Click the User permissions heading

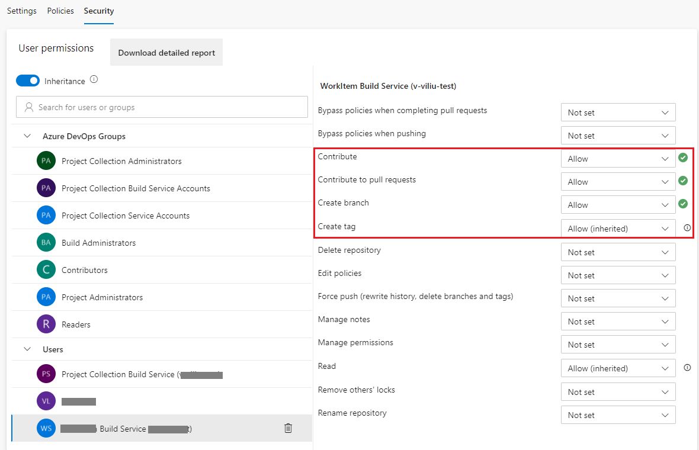[x=56, y=48]
